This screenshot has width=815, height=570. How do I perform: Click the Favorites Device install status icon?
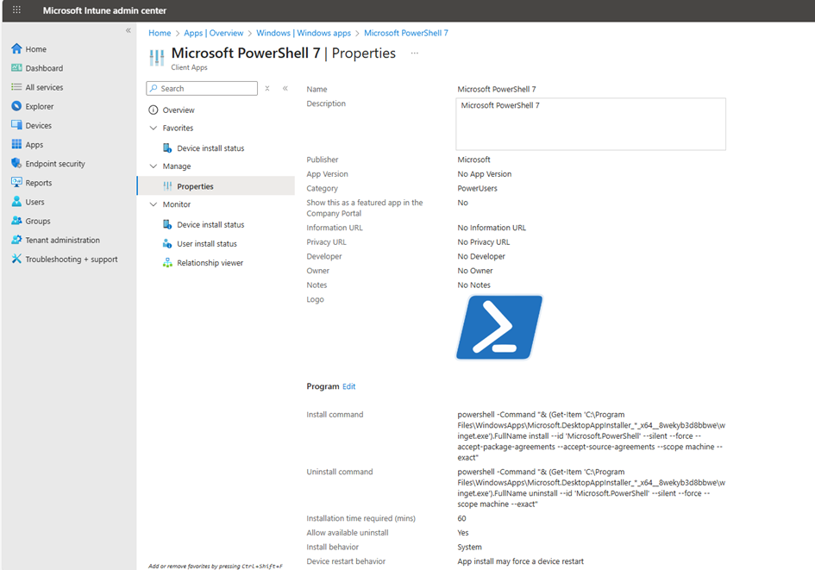click(x=167, y=148)
